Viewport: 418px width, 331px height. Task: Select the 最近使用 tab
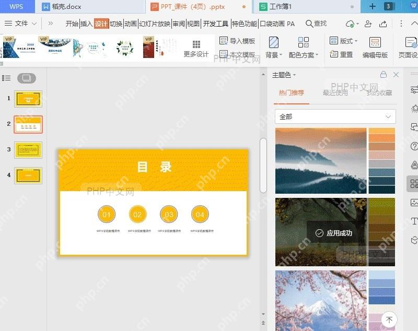click(x=335, y=92)
